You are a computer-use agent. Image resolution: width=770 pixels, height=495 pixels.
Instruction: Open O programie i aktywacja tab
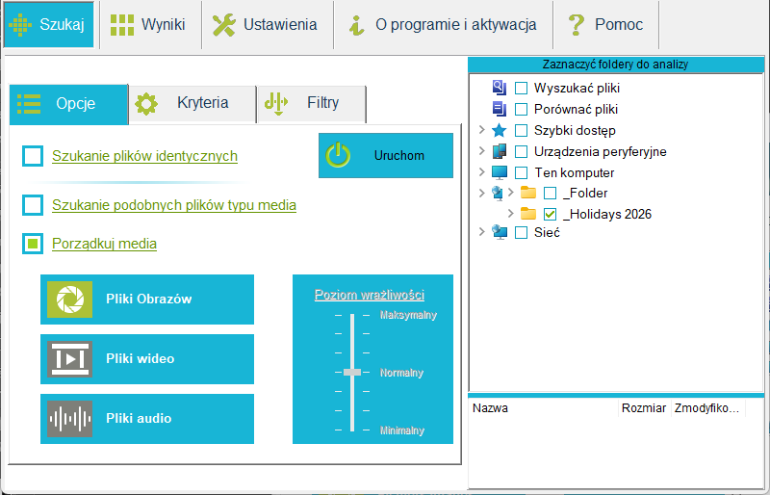coord(444,25)
